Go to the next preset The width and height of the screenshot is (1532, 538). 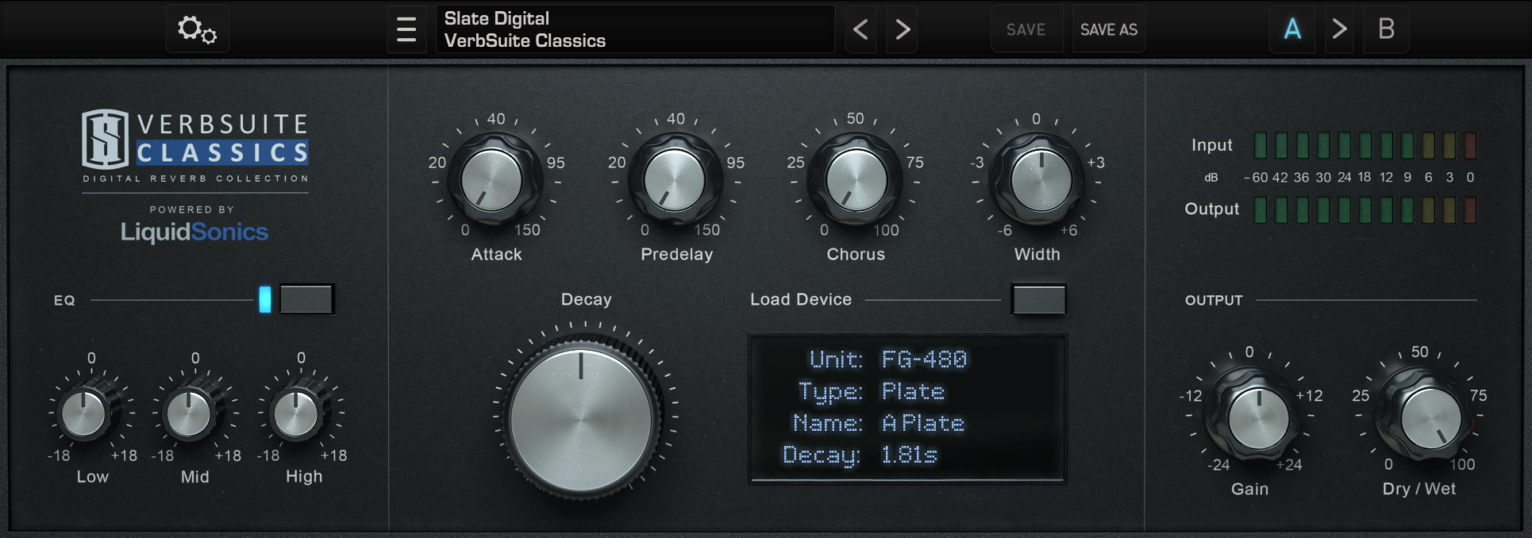903,29
